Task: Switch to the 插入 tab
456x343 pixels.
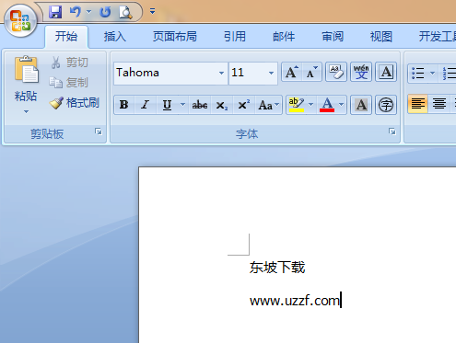Action: click(115, 37)
